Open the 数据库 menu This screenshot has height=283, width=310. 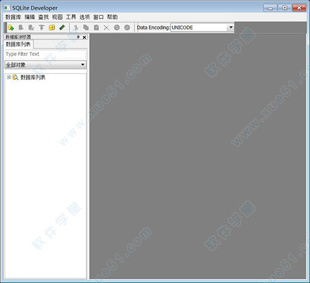click(13, 17)
